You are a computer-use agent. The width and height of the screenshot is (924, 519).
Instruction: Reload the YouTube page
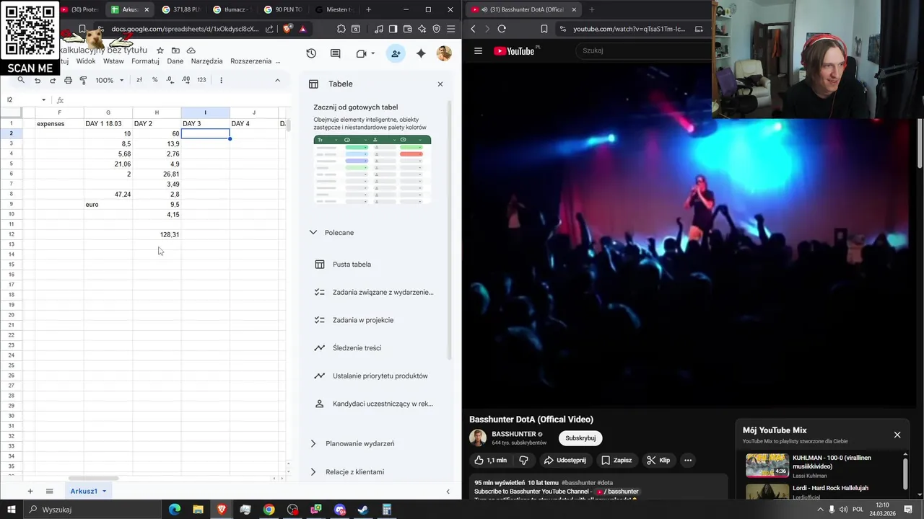tap(502, 29)
